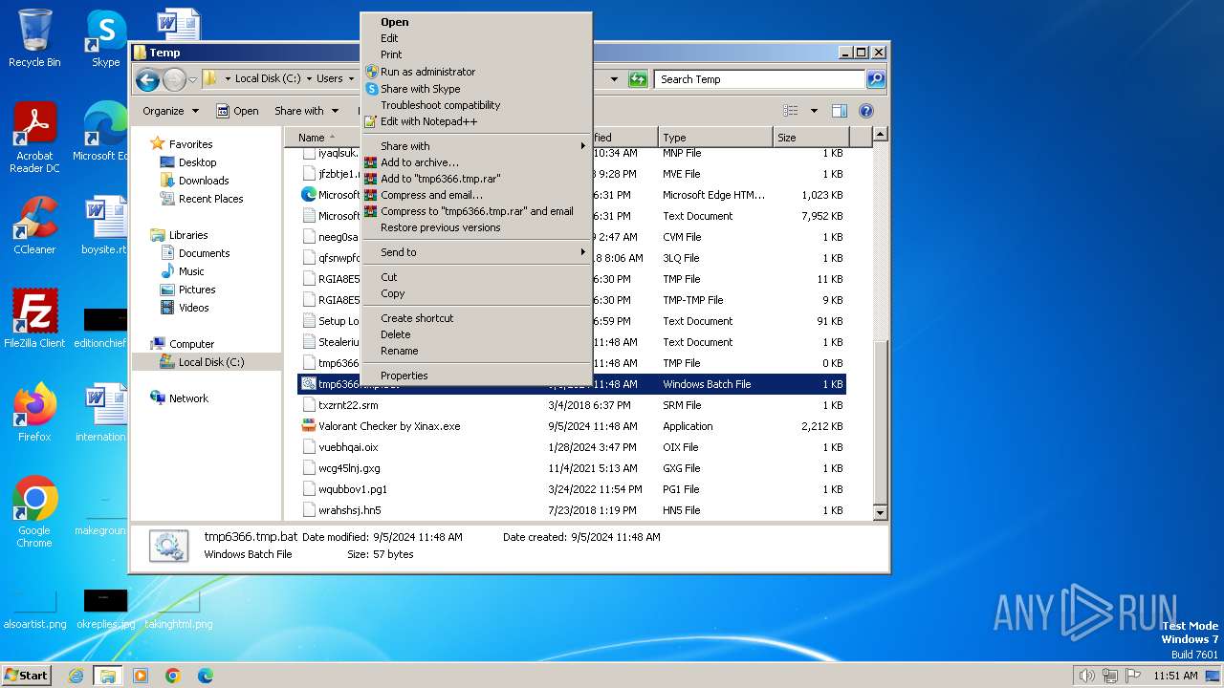Click File Explorer taskbar button
Image resolution: width=1224 pixels, height=688 pixels.
[x=107, y=676]
